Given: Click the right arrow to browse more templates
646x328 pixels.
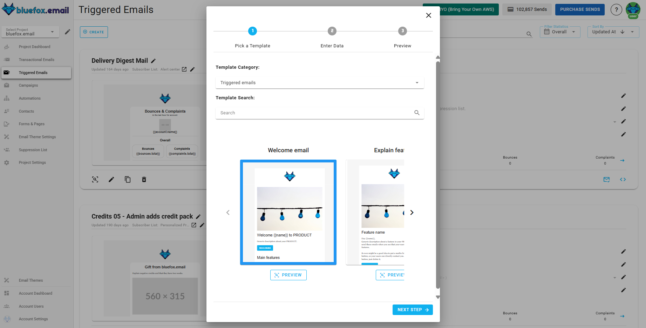Looking at the screenshot, I should pos(412,212).
